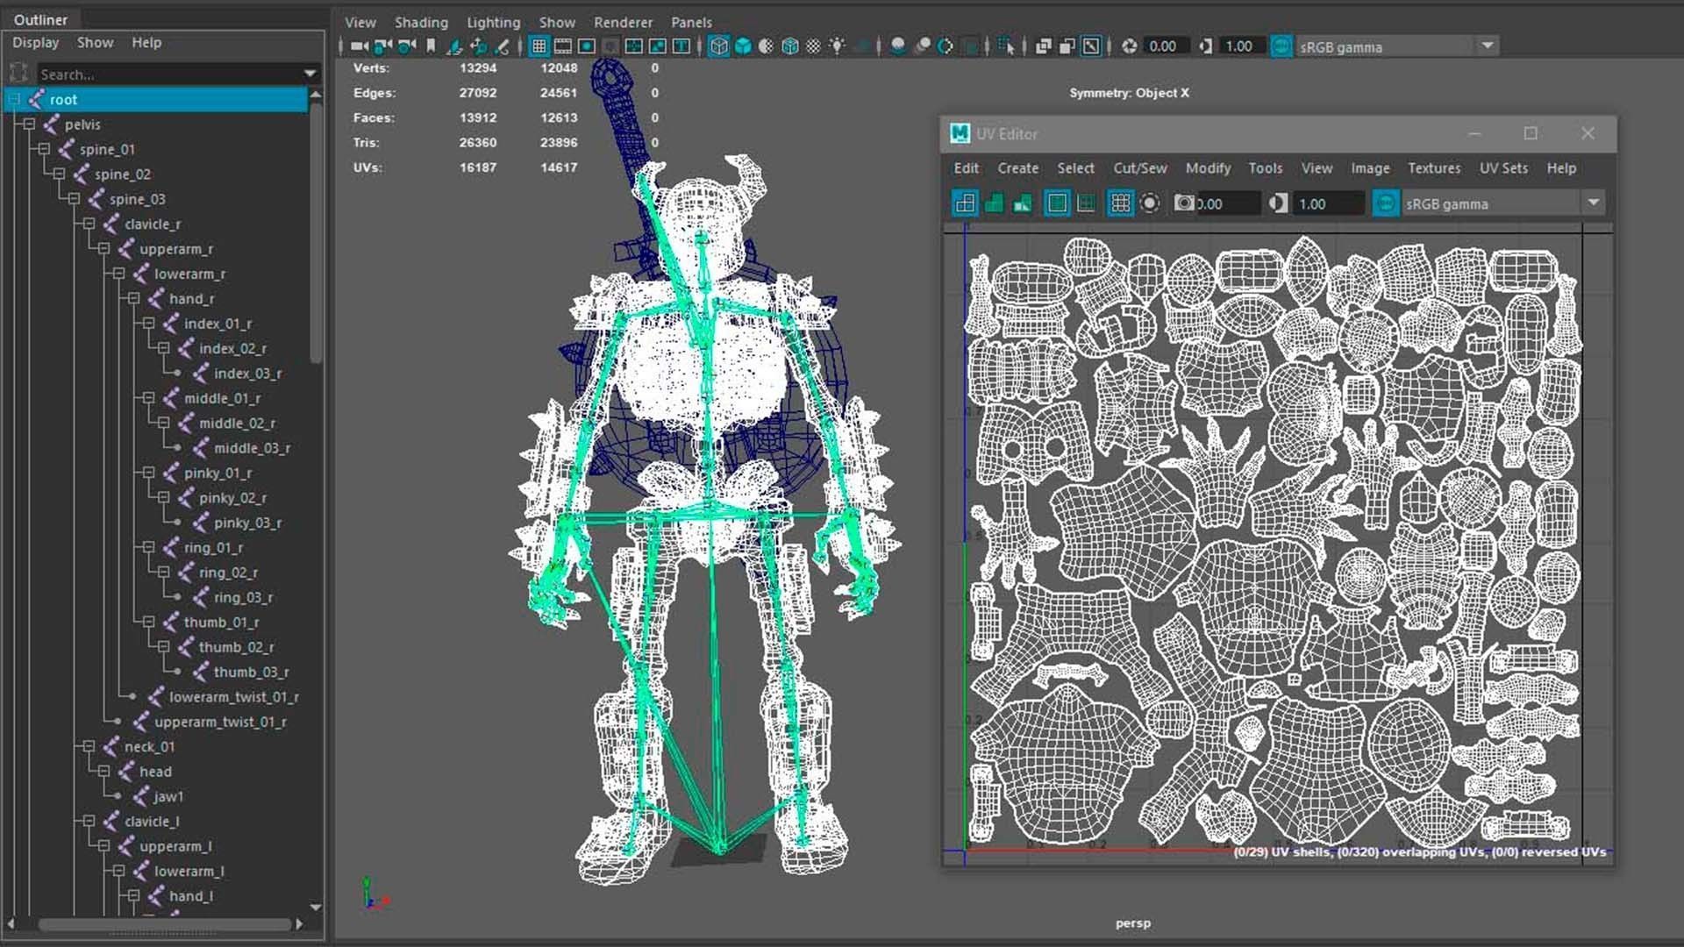The image size is (1684, 947).
Task: Toggle viewport color management button
Action: (x=1281, y=46)
